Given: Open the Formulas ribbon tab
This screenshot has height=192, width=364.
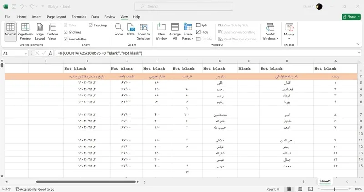Looking at the screenshot, I should (x=79, y=17).
